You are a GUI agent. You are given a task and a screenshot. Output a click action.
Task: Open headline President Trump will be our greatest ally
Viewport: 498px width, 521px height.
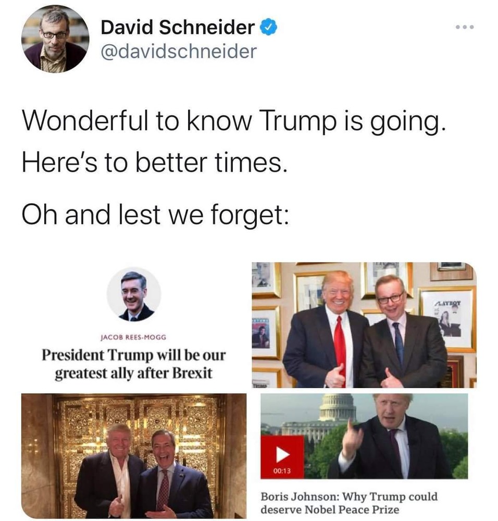(x=133, y=364)
